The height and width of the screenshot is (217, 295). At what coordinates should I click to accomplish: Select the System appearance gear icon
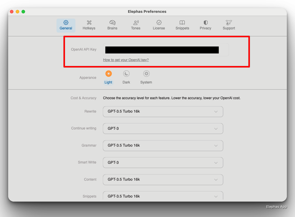click(146, 74)
